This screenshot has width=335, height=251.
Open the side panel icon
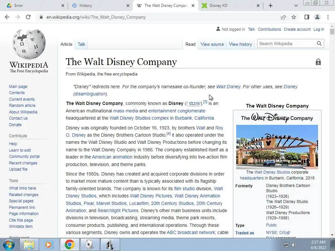pos(307,17)
